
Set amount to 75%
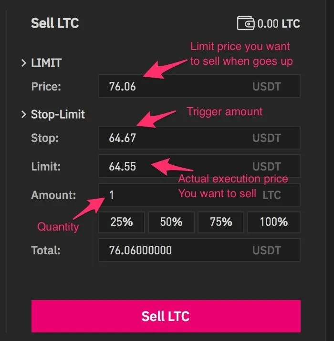221,222
